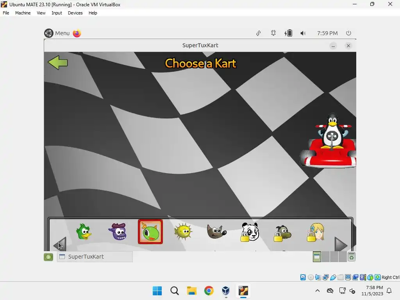Minimize the SuperTuxKart window
Viewport: 400px width, 300px height.
tap(333, 46)
